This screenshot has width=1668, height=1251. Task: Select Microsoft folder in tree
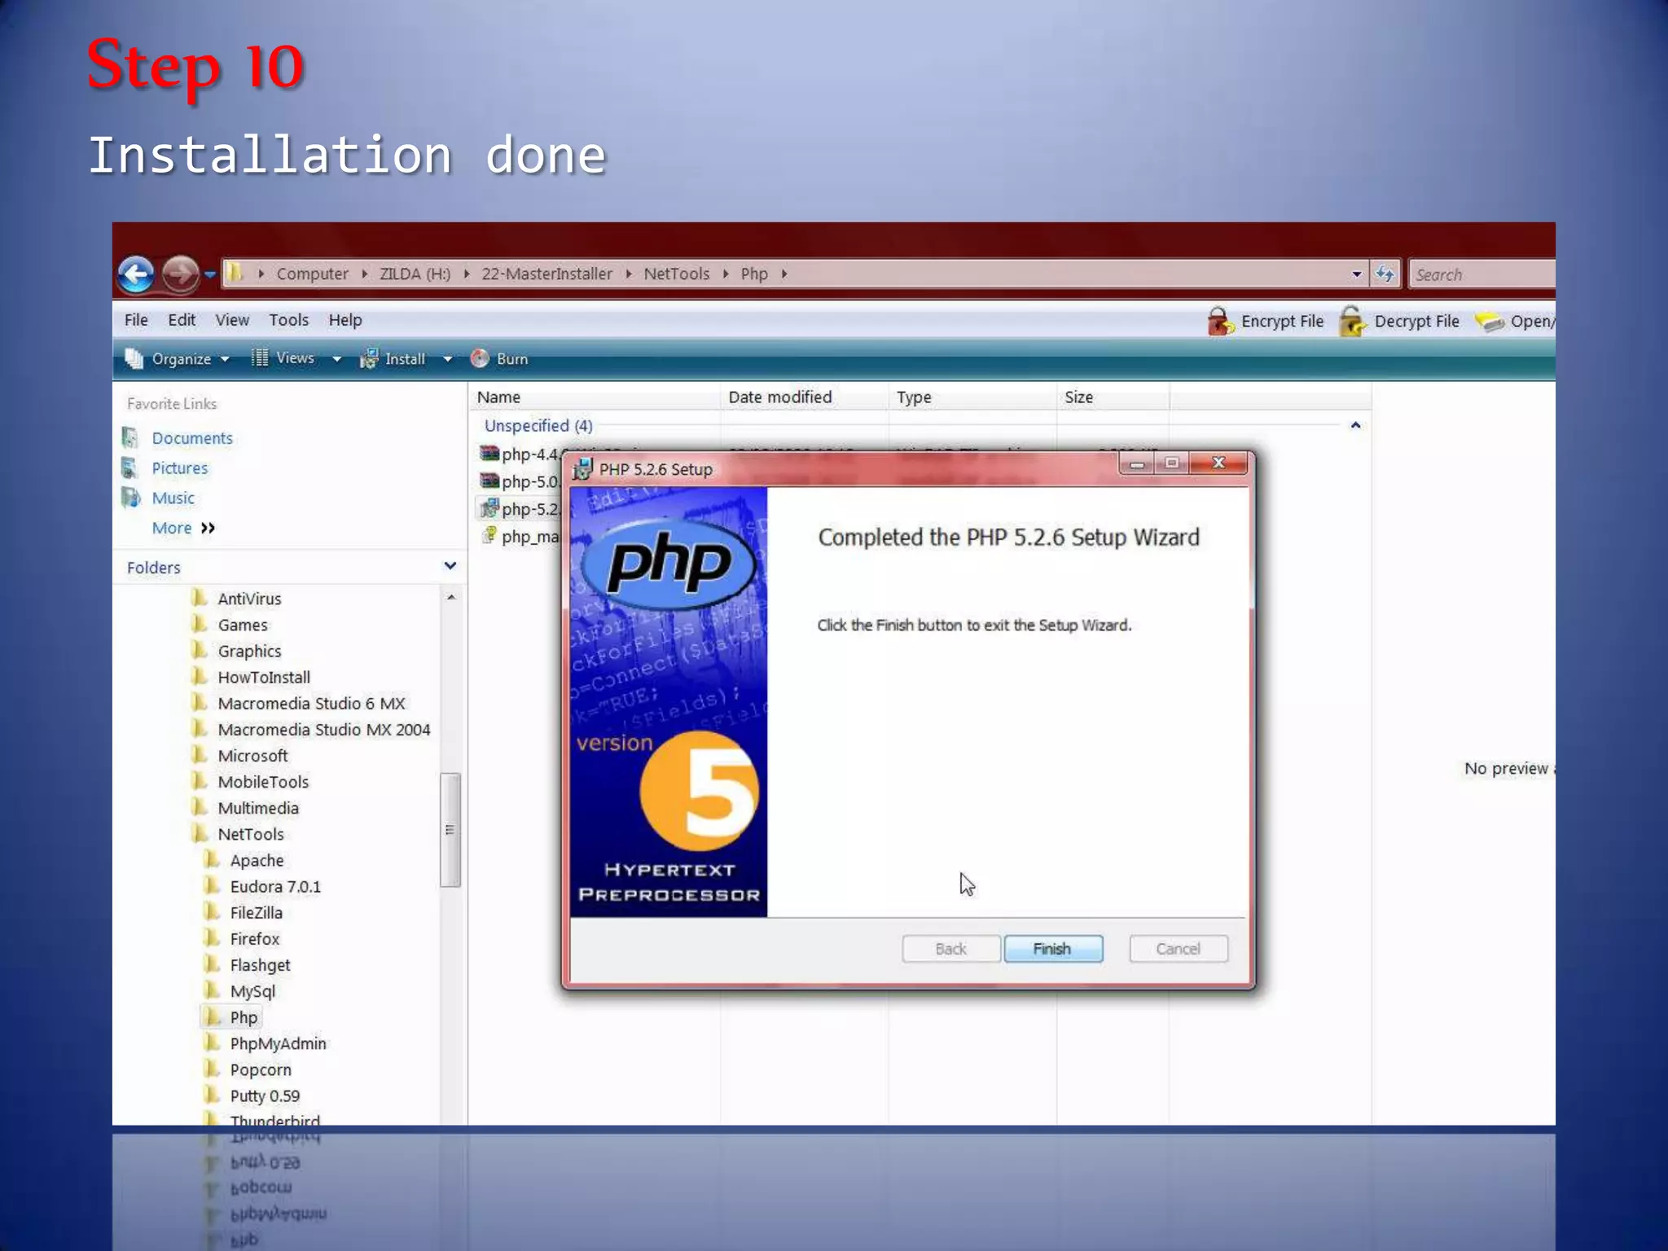[x=252, y=756]
